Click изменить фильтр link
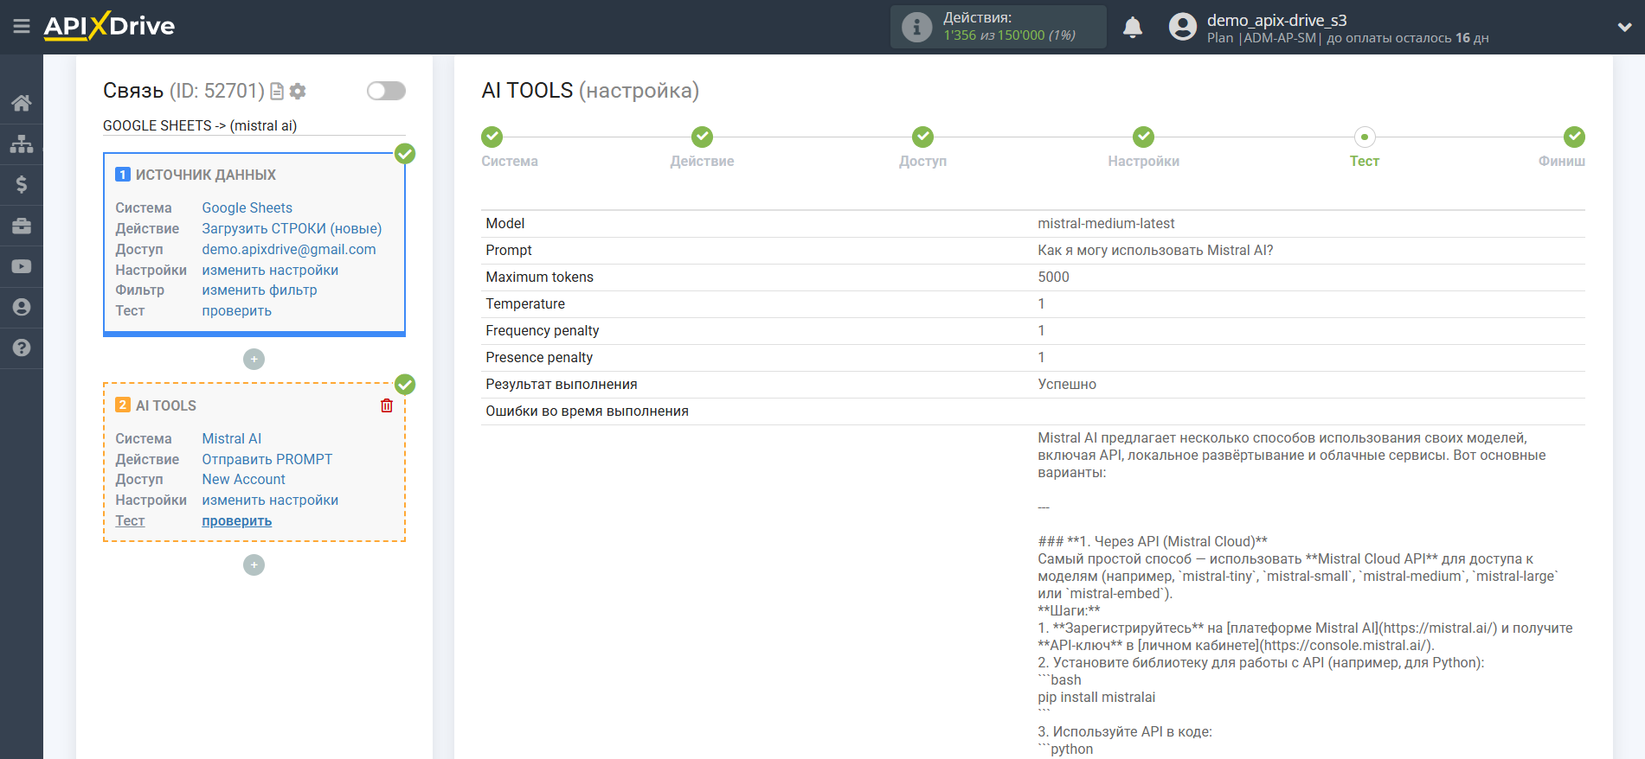Screen dimensions: 1645x759 point(260,290)
